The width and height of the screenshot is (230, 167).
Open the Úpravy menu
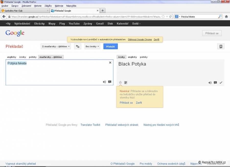tap(15, 6)
